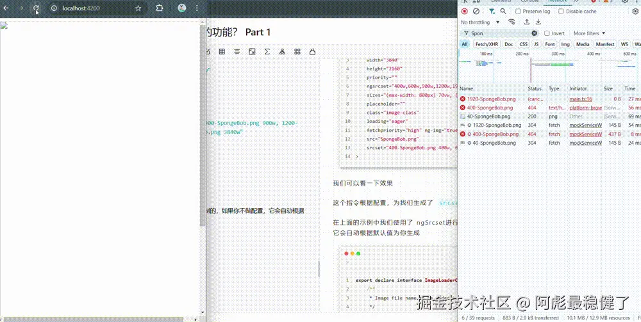The width and height of the screenshot is (641, 322).
Task: Open main.ts:16 initiator link
Action: click(x=581, y=99)
